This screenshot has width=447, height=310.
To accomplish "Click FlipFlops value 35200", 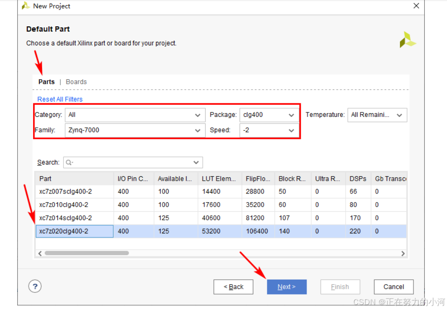I will (255, 205).
